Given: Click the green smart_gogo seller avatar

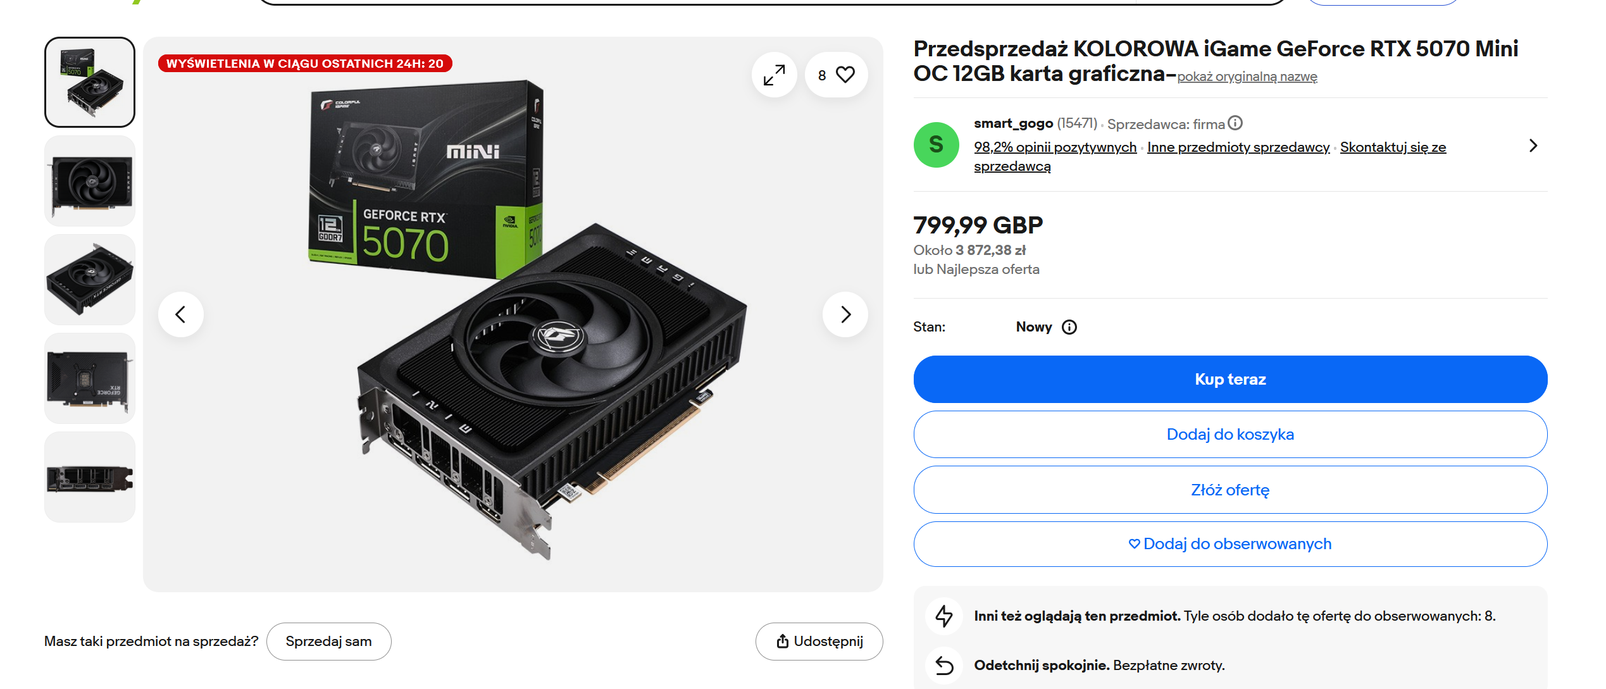Looking at the screenshot, I should pyautogui.click(x=936, y=145).
